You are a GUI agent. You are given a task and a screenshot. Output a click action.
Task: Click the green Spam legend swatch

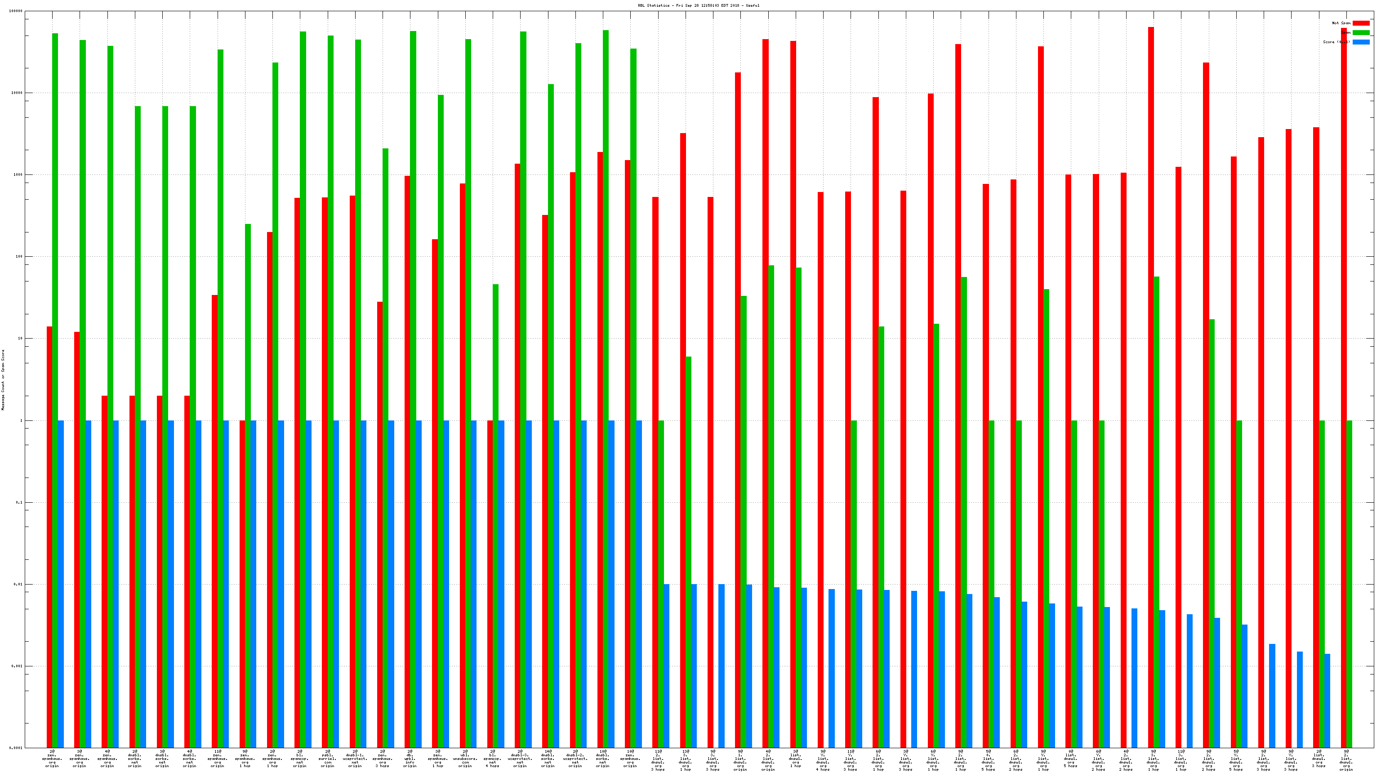(x=1361, y=33)
